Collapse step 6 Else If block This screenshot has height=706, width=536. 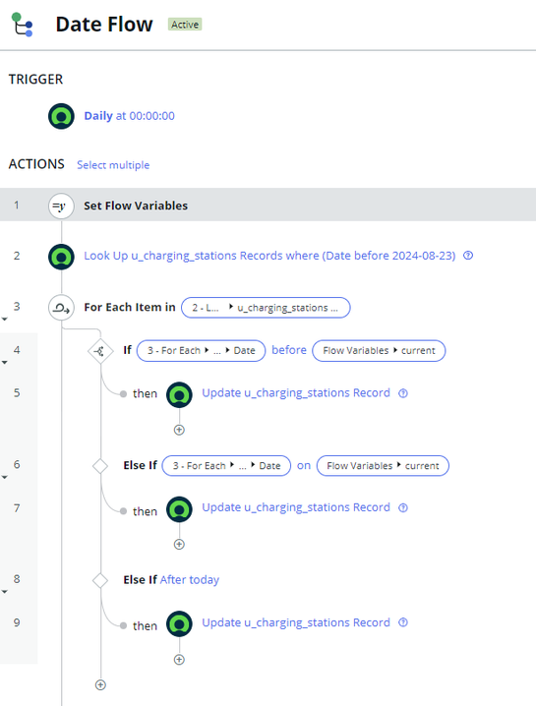tap(5, 477)
